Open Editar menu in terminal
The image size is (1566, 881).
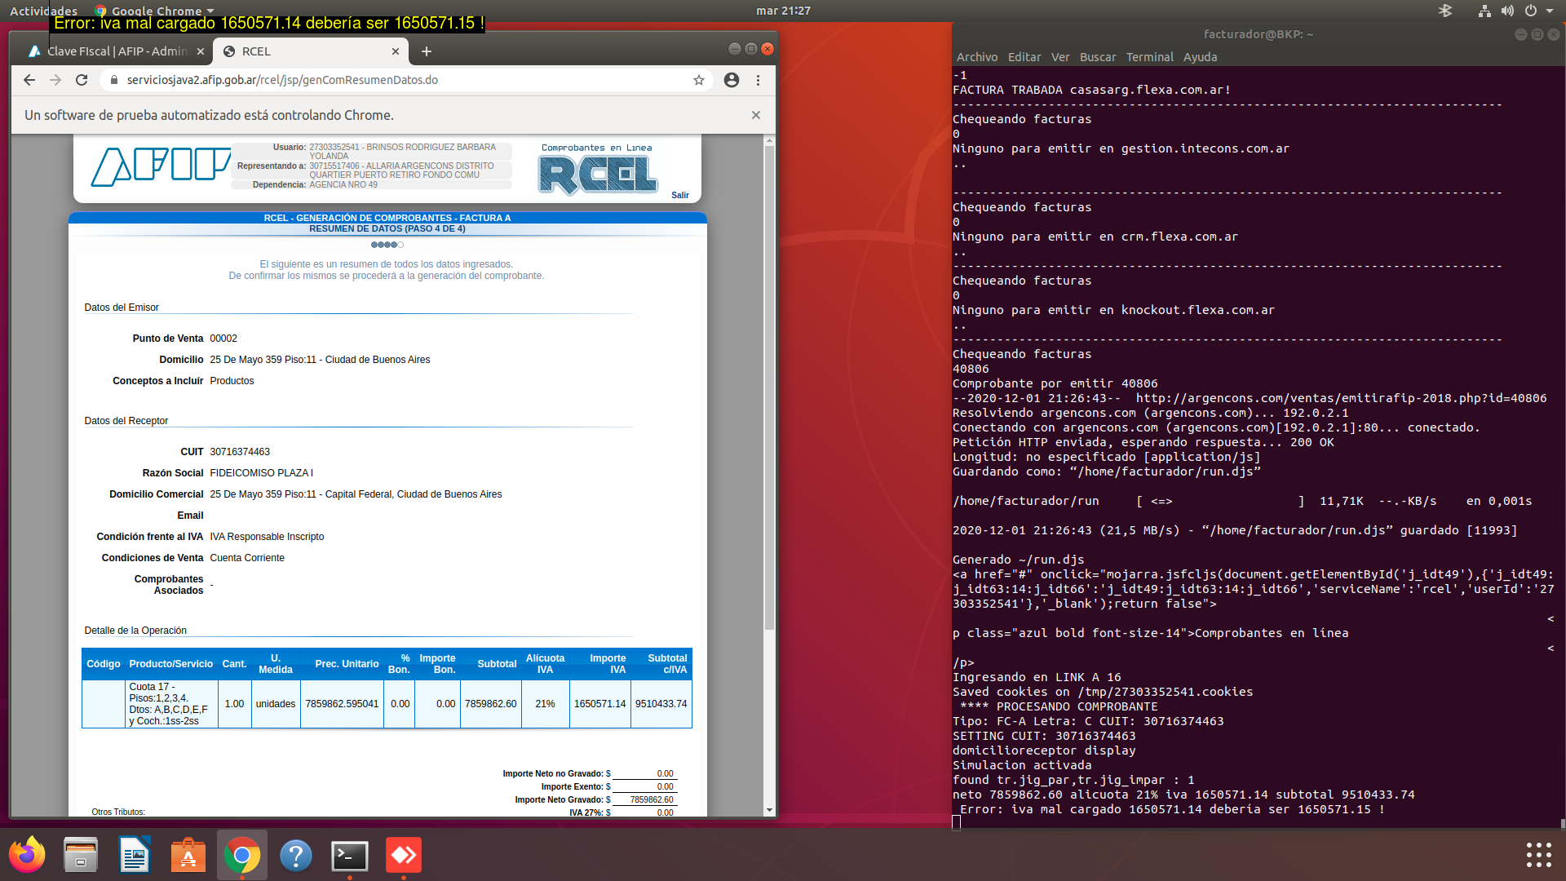[x=1024, y=57]
